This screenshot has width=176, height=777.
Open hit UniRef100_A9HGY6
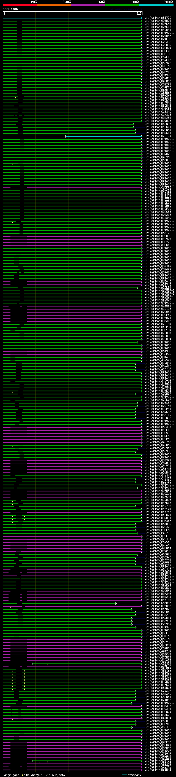tap(158, 245)
